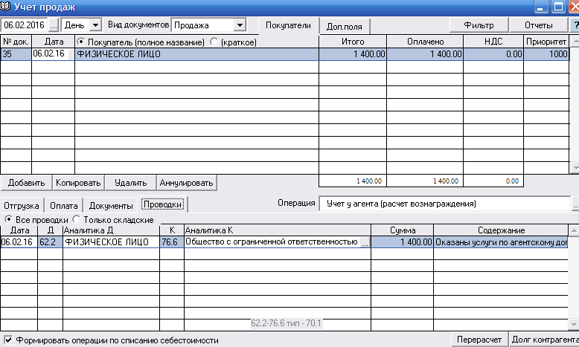579x347 pixels.
Task: Open the Фильтр button
Action: click(479, 25)
